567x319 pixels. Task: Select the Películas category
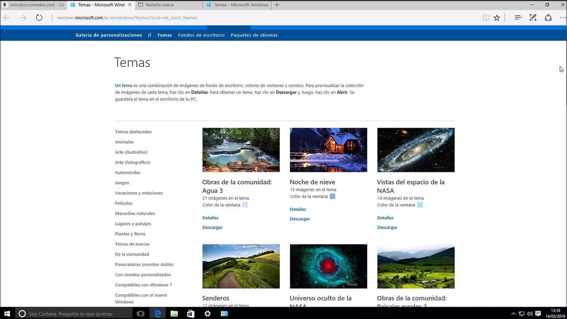coord(124,203)
